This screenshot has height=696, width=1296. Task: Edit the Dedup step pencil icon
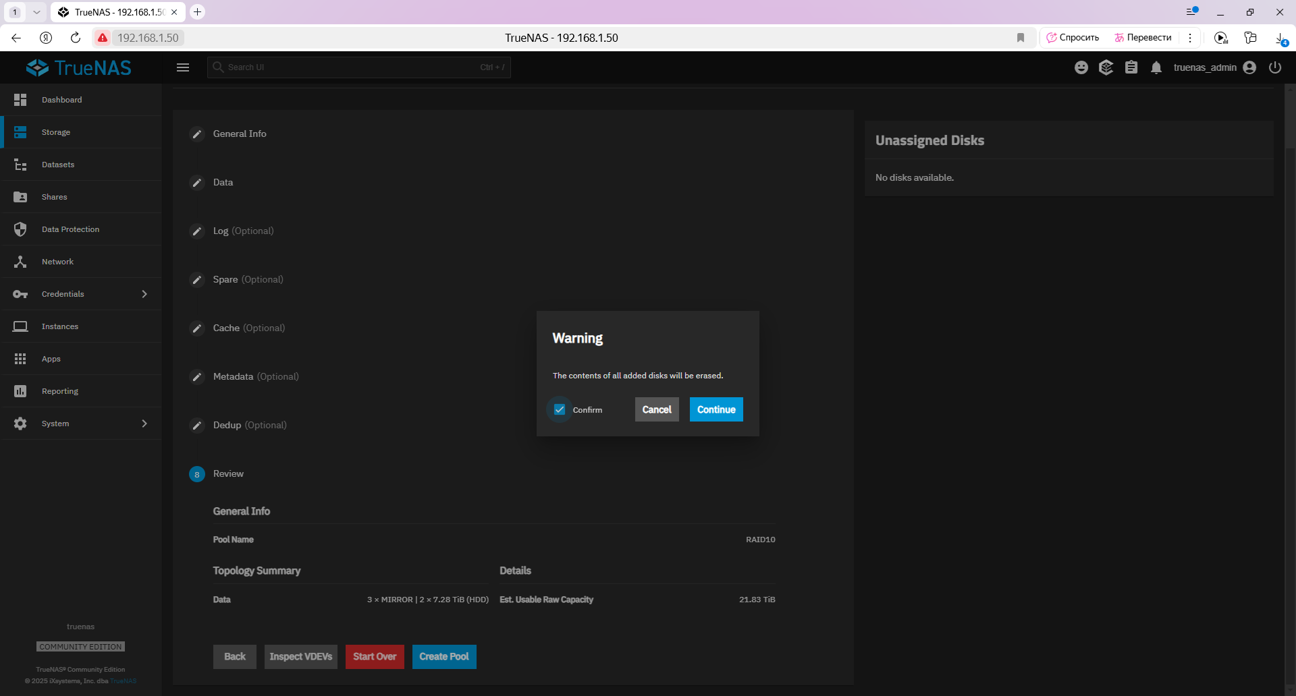coord(197,426)
